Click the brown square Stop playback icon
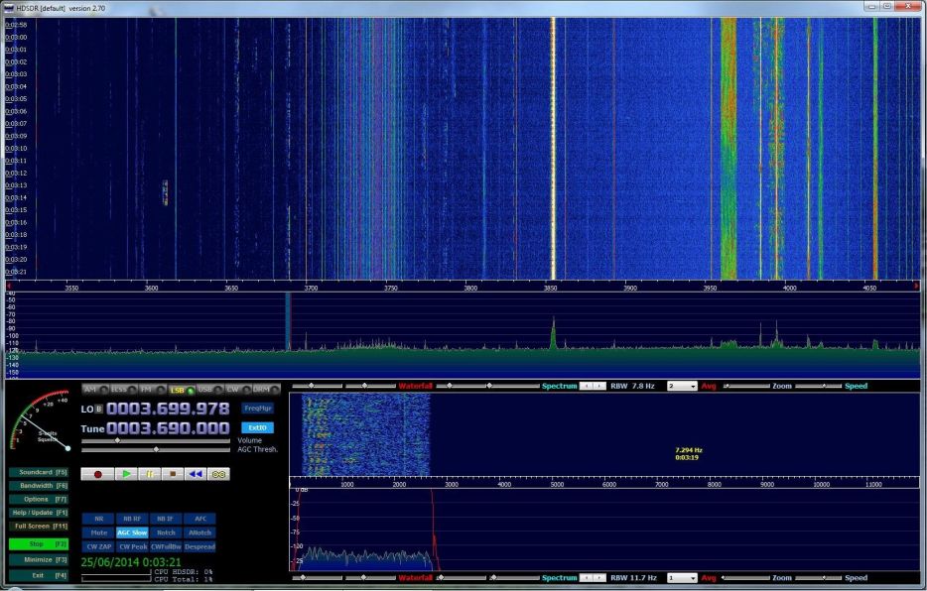 point(172,474)
